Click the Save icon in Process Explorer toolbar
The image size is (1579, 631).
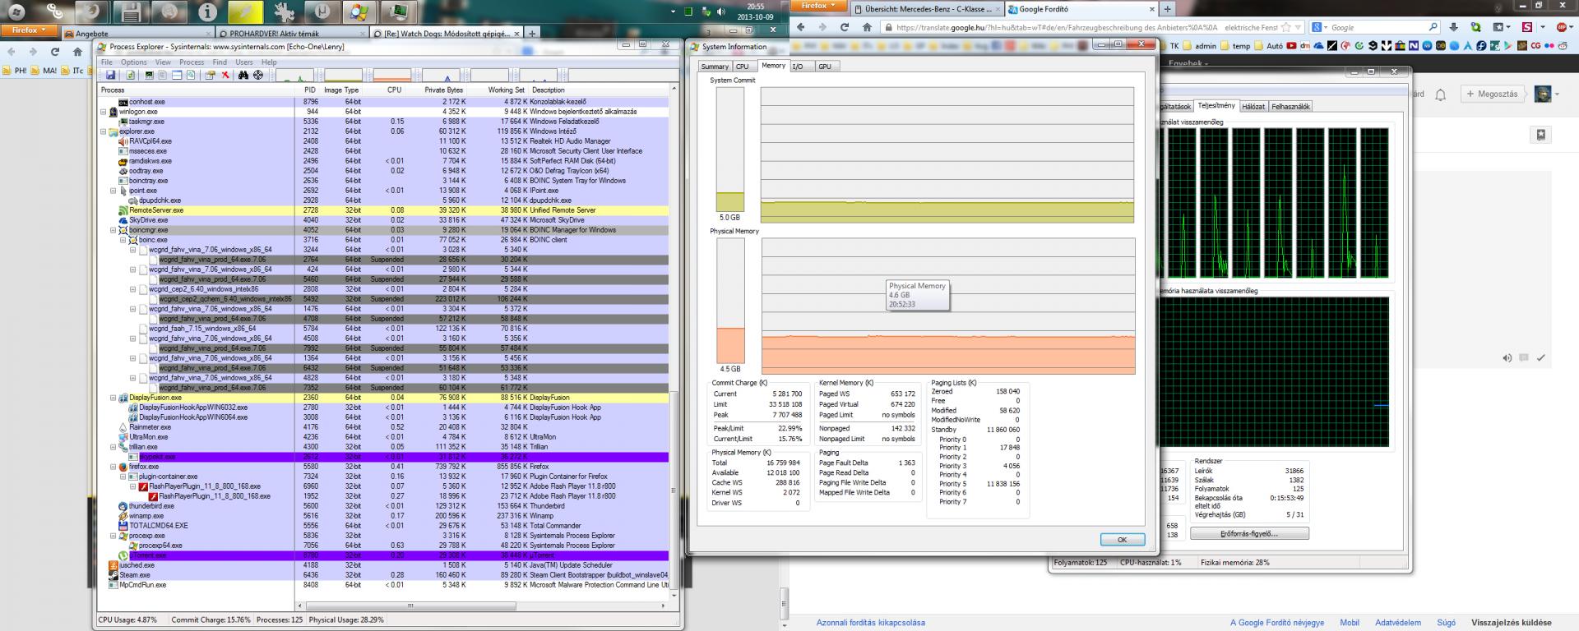coord(110,75)
